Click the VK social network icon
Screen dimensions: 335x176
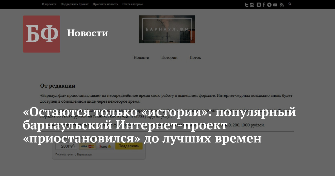259,5
